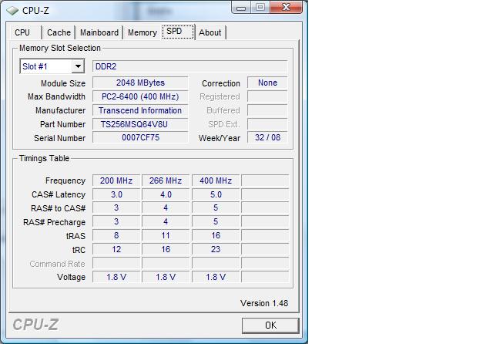493x344 pixels.
Task: Click the 200 MHz frequency cell
Action: [x=116, y=180]
